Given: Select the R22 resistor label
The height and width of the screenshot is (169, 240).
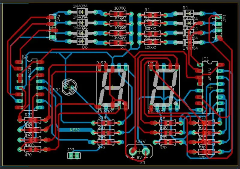Looking at the screenshot, I should 28,115.
